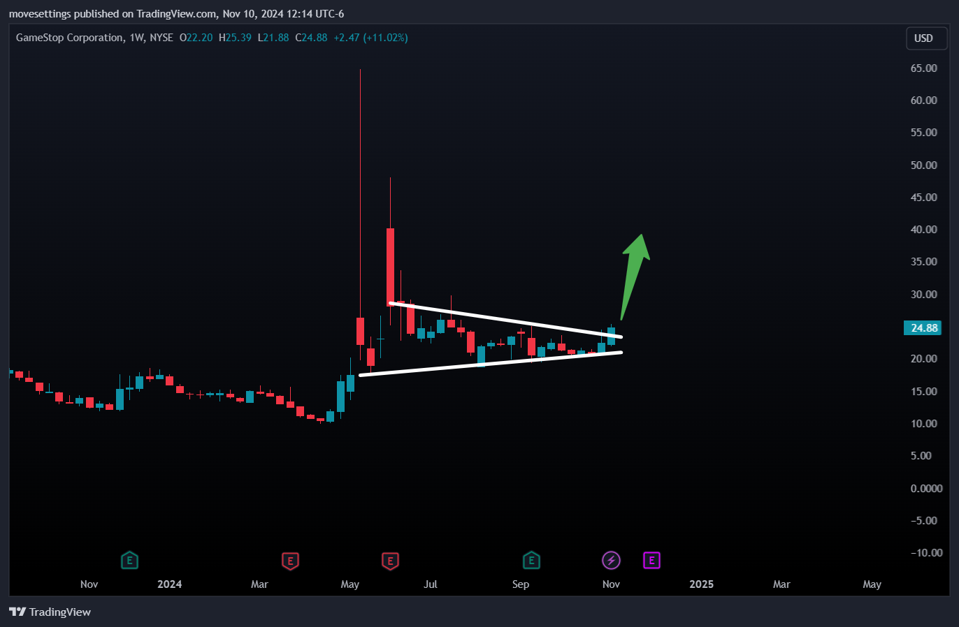The height and width of the screenshot is (627, 959).
Task: Click the 0.0000 price axis label
Action: pos(926,488)
